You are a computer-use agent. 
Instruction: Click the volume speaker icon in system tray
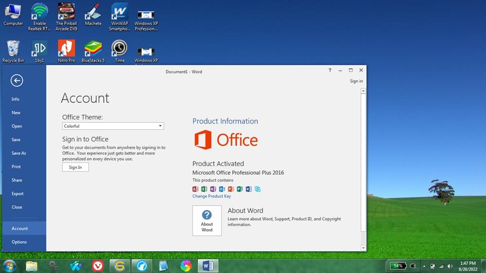450,266
